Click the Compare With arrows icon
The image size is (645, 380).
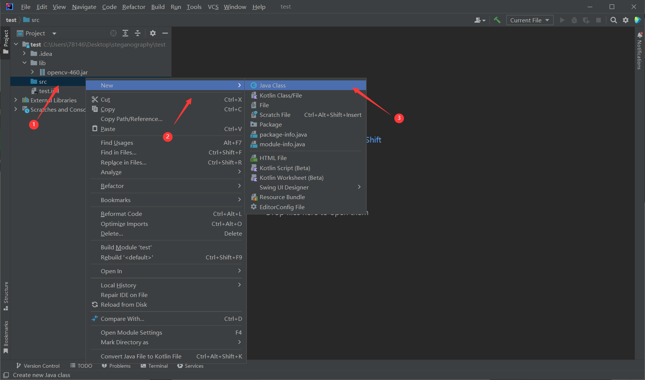point(95,319)
